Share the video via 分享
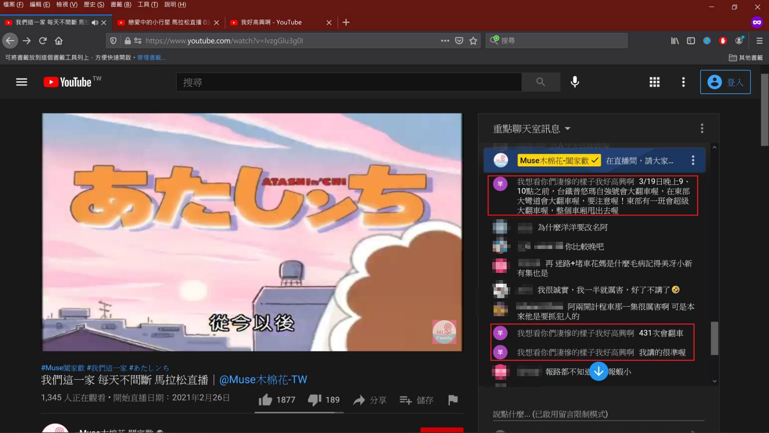Screen dimensions: 769x433 coord(370,400)
